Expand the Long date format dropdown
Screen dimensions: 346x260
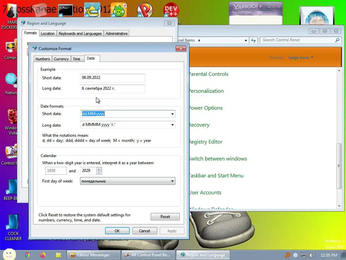point(172,125)
